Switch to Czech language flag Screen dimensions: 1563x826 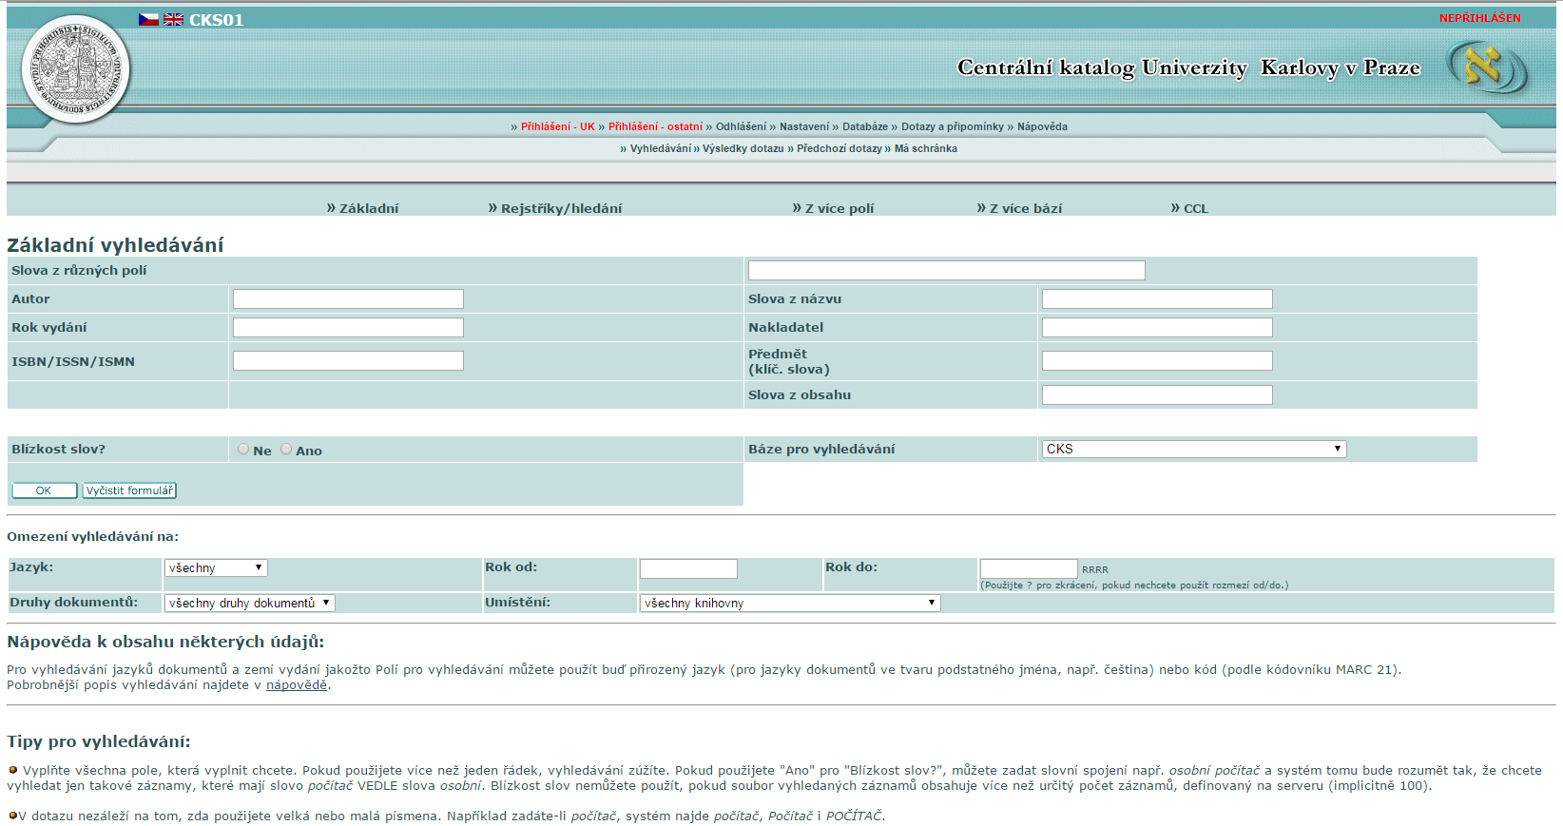click(148, 19)
